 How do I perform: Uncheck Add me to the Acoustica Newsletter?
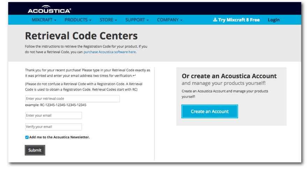(27, 137)
